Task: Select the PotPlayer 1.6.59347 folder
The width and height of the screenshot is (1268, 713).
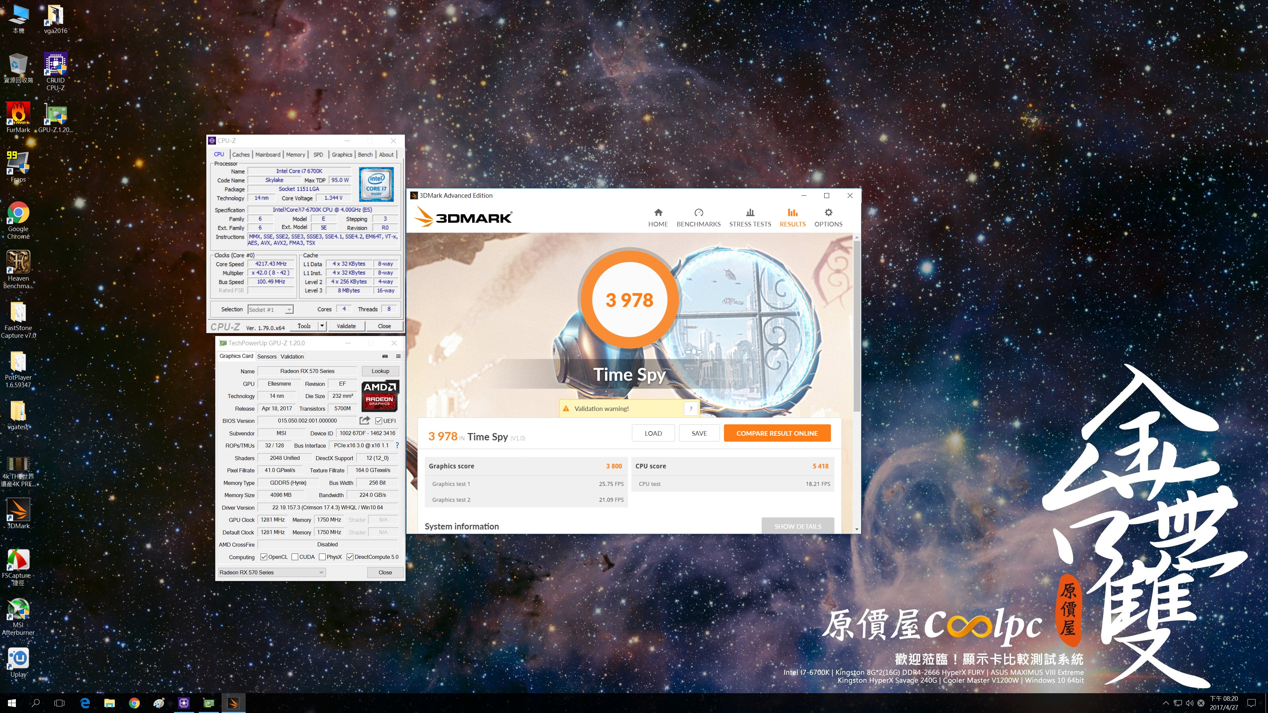Action: pos(18,369)
